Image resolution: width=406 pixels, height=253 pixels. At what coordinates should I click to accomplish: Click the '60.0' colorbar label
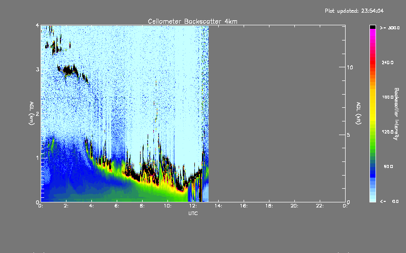click(x=388, y=166)
